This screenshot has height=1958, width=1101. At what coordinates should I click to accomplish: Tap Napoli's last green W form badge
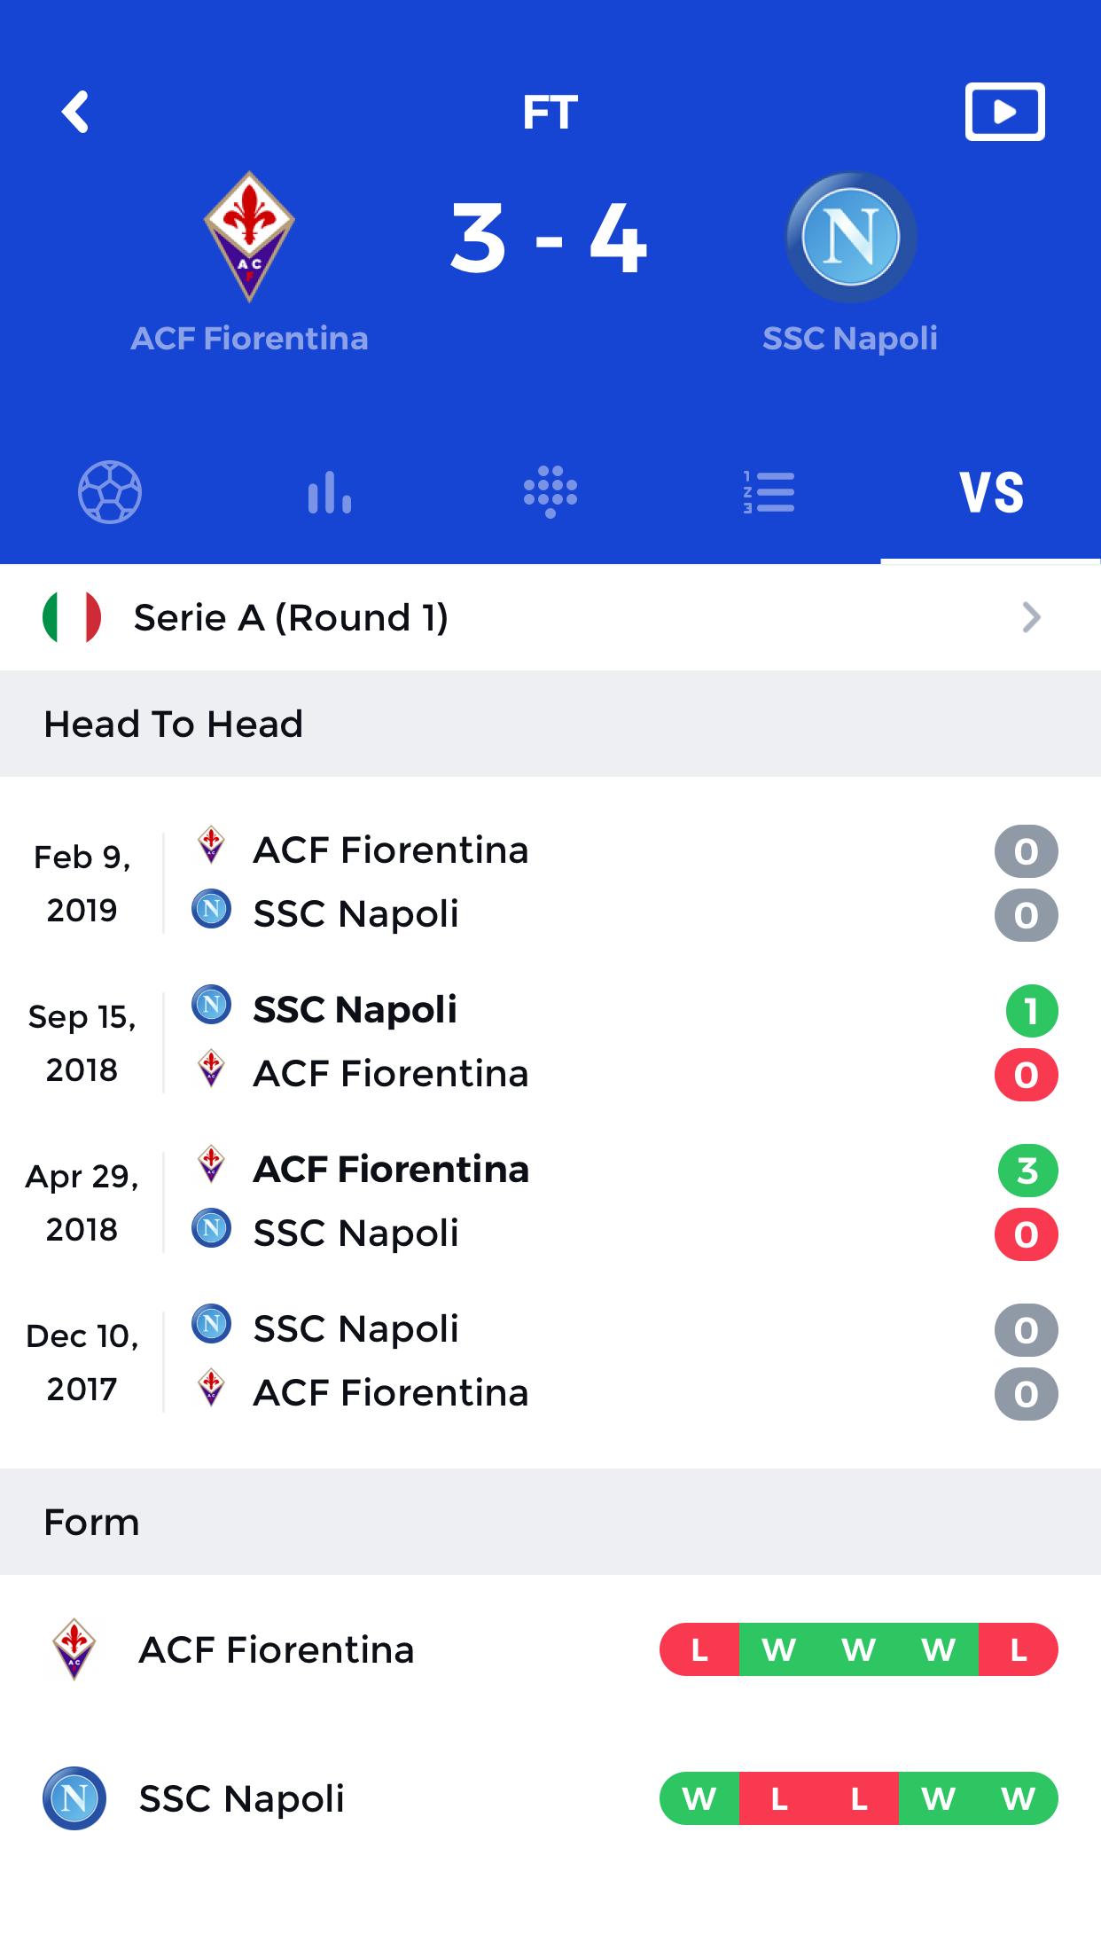coord(1019,1798)
